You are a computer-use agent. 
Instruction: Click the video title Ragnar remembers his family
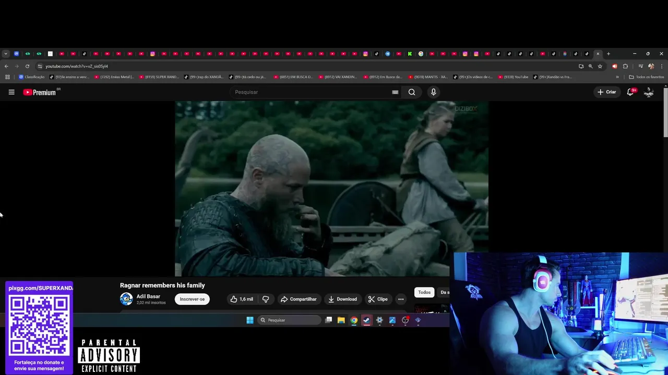[x=162, y=285]
